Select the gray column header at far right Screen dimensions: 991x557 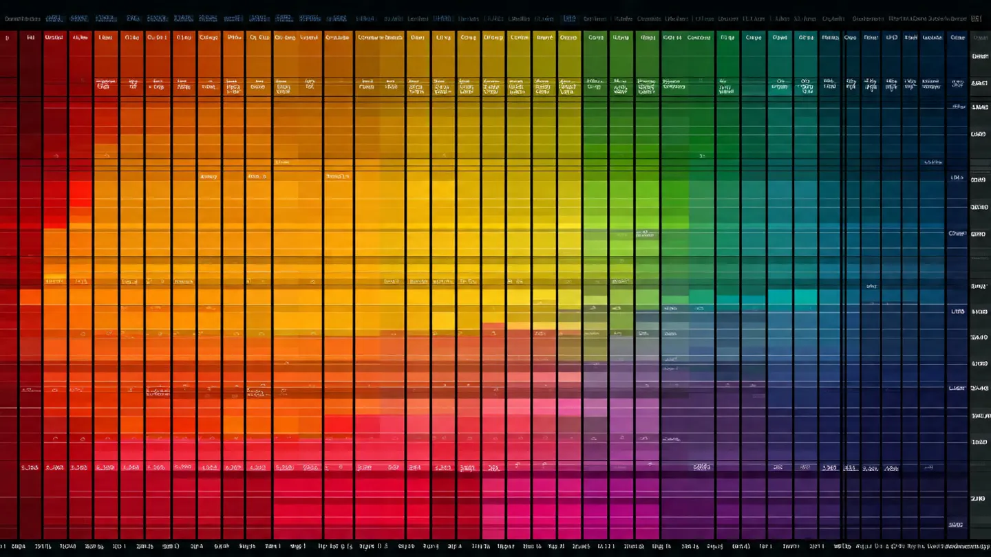click(x=979, y=38)
